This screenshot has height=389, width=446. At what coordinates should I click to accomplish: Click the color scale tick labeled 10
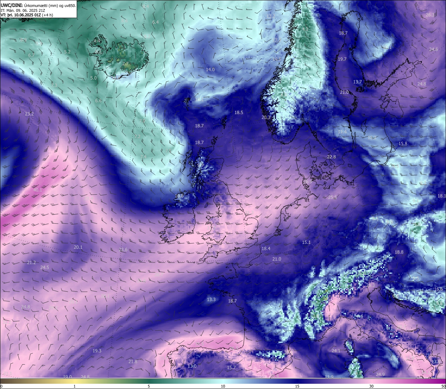point(223,386)
